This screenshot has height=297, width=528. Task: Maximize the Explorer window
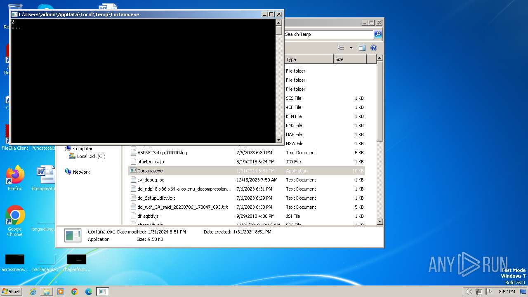pyautogui.click(x=372, y=23)
